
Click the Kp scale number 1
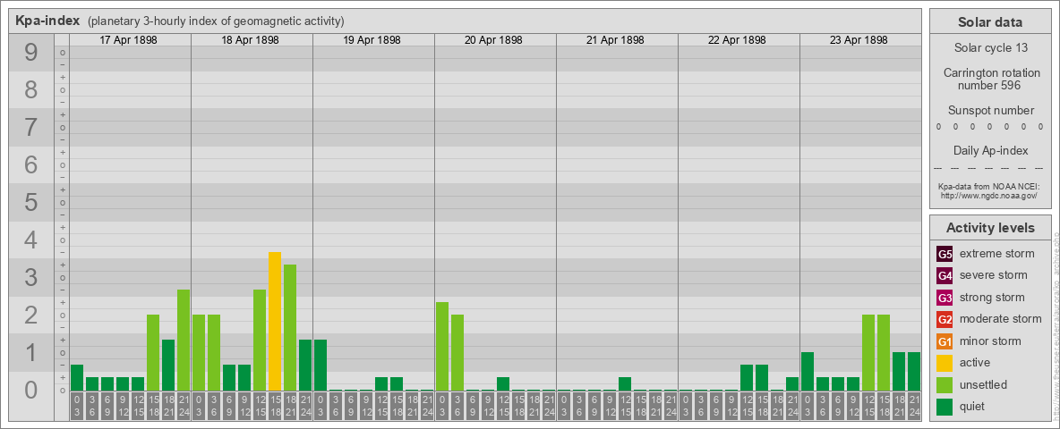pyautogui.click(x=31, y=352)
